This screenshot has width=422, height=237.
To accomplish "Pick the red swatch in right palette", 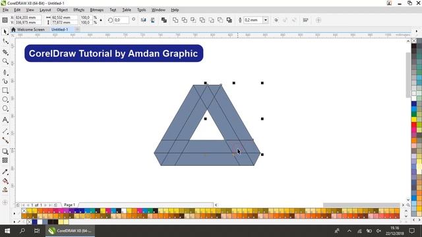I will pos(414,124).
